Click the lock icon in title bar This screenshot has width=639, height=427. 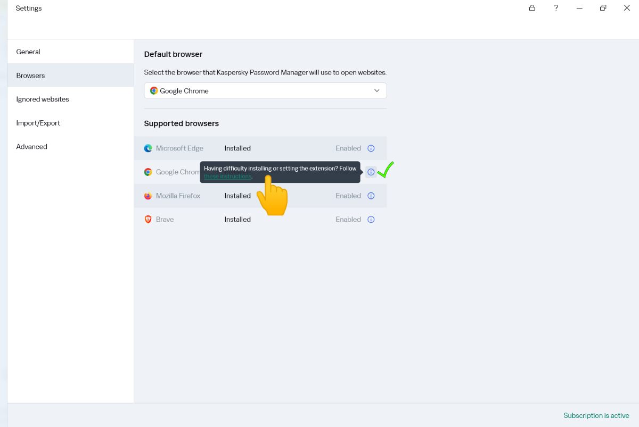point(532,8)
